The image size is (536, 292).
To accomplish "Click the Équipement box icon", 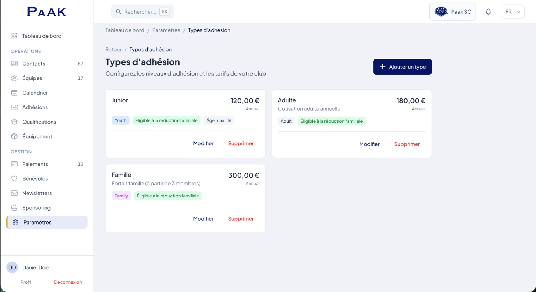I will coord(14,136).
